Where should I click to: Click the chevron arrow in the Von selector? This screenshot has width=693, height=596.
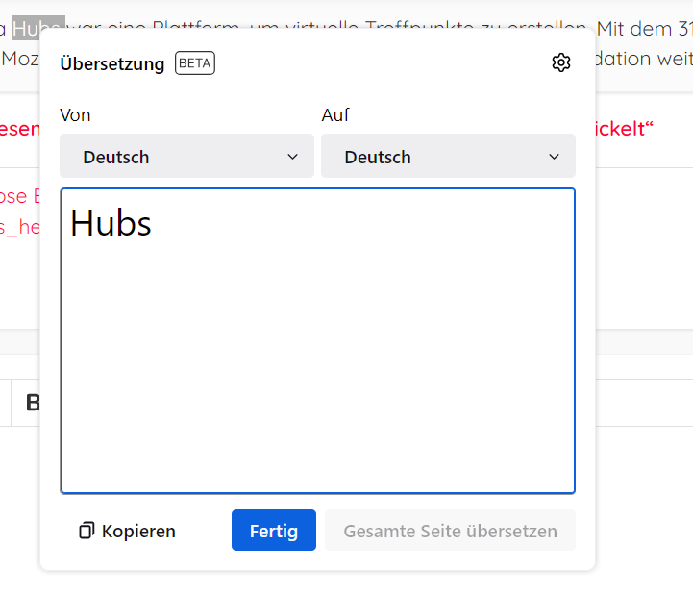coord(293,157)
